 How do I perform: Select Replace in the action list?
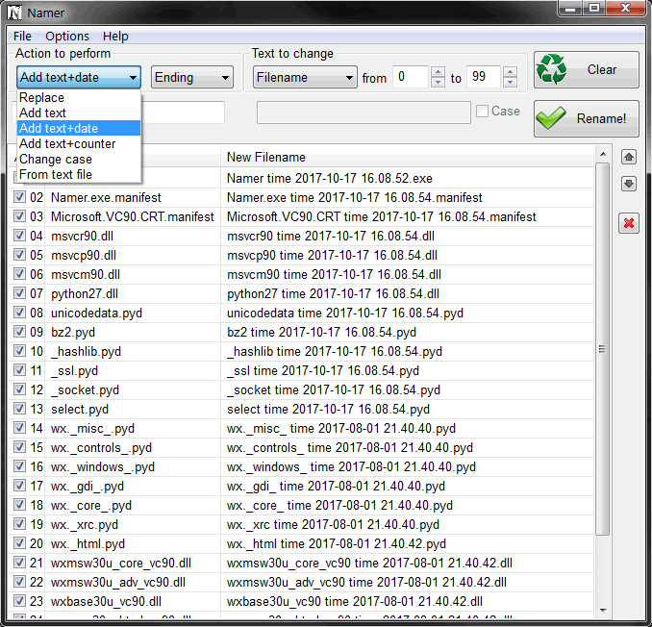(x=42, y=98)
